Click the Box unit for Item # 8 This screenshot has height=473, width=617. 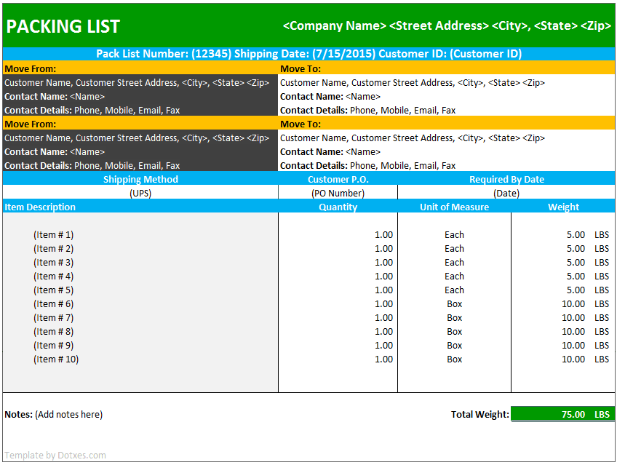[455, 332]
